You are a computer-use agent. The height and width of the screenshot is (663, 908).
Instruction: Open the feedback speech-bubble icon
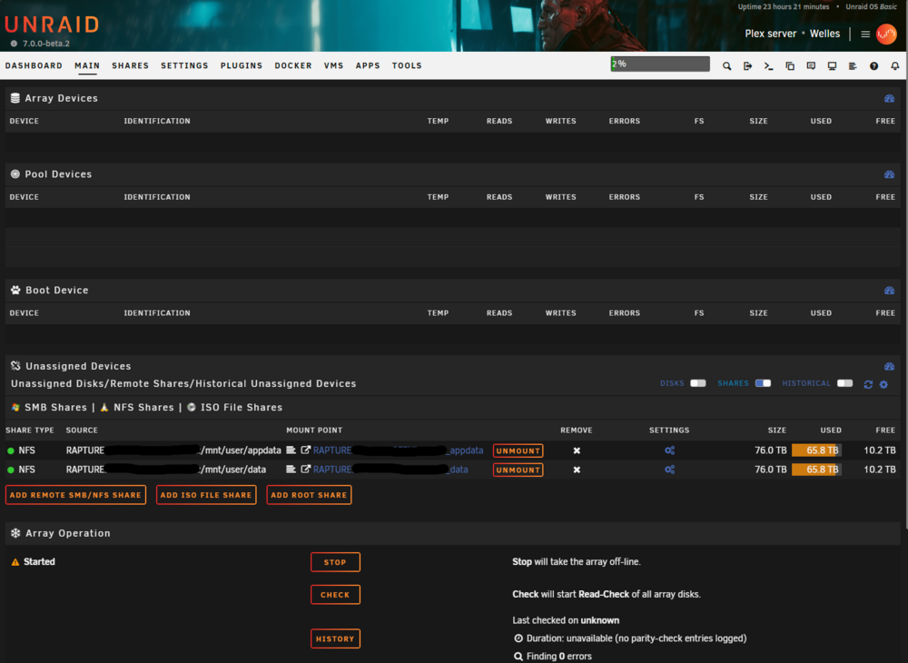[811, 66]
